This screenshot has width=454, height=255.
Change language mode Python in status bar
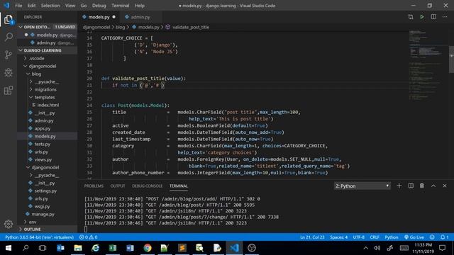tap(391, 237)
